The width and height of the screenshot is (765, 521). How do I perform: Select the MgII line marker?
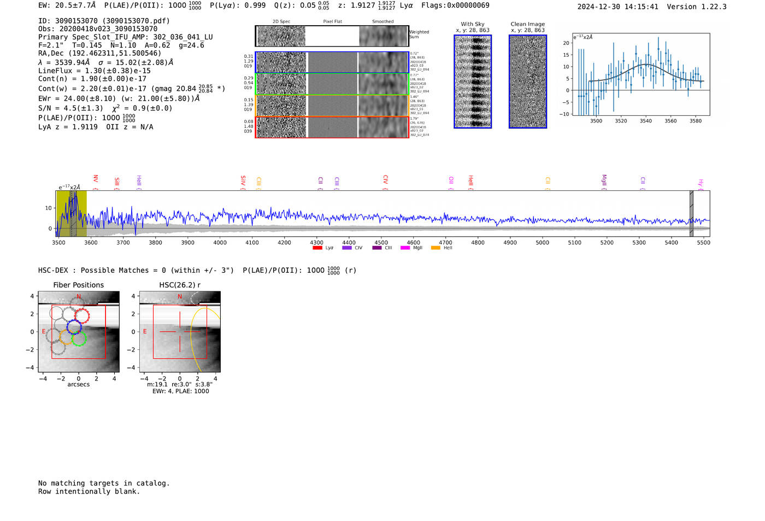coord(604,182)
